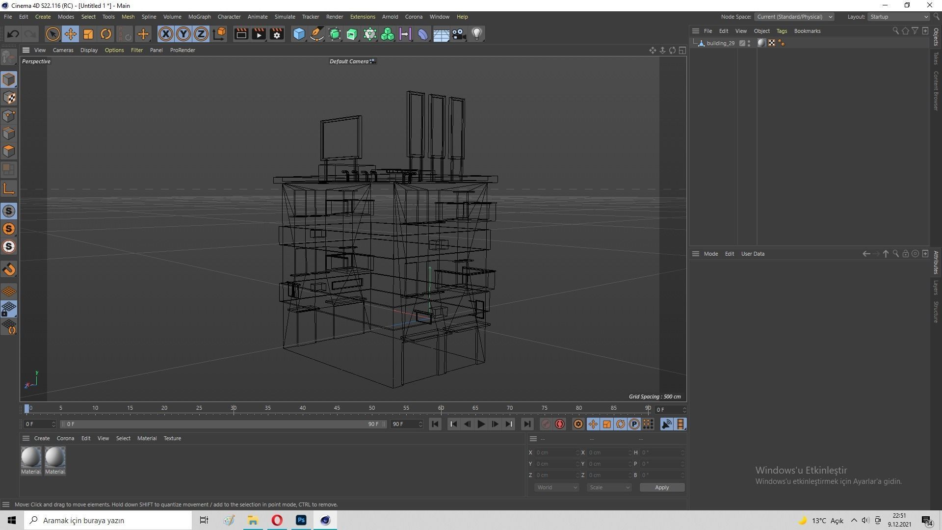Toggle Y axis lock
942x530 pixels.
(183, 34)
